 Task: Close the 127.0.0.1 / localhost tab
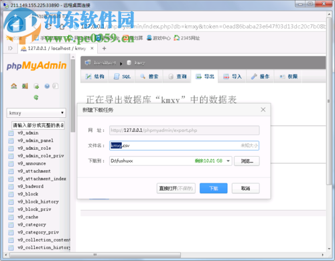click(x=92, y=48)
